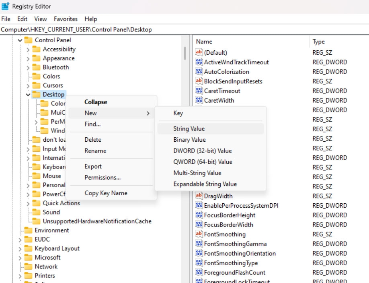This screenshot has width=369, height=283.
Task: Click the Type column header
Action: [x=339, y=41]
